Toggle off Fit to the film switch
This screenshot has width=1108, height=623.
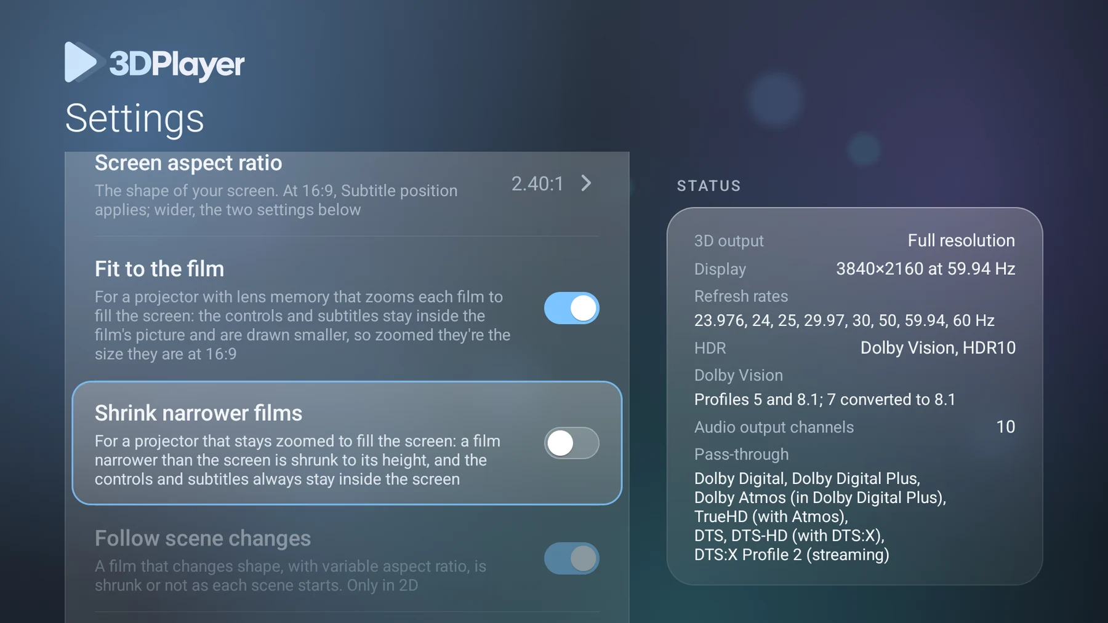(571, 308)
